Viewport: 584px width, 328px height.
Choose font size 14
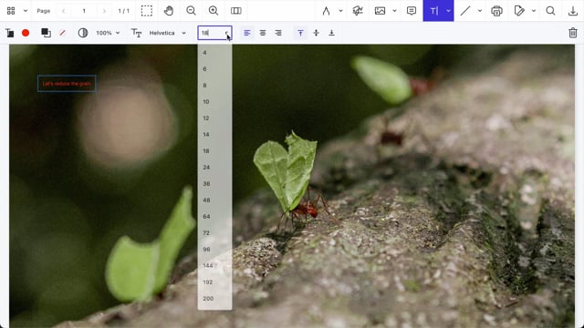coord(214,135)
